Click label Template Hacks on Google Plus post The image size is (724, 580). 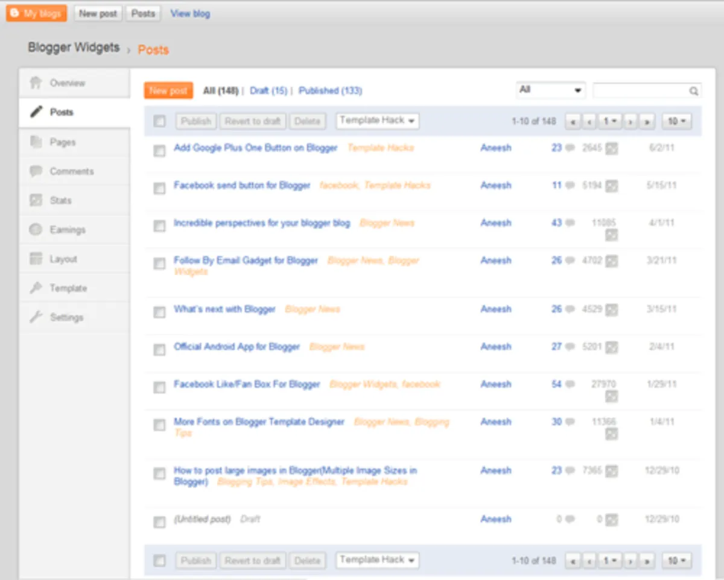coord(381,148)
